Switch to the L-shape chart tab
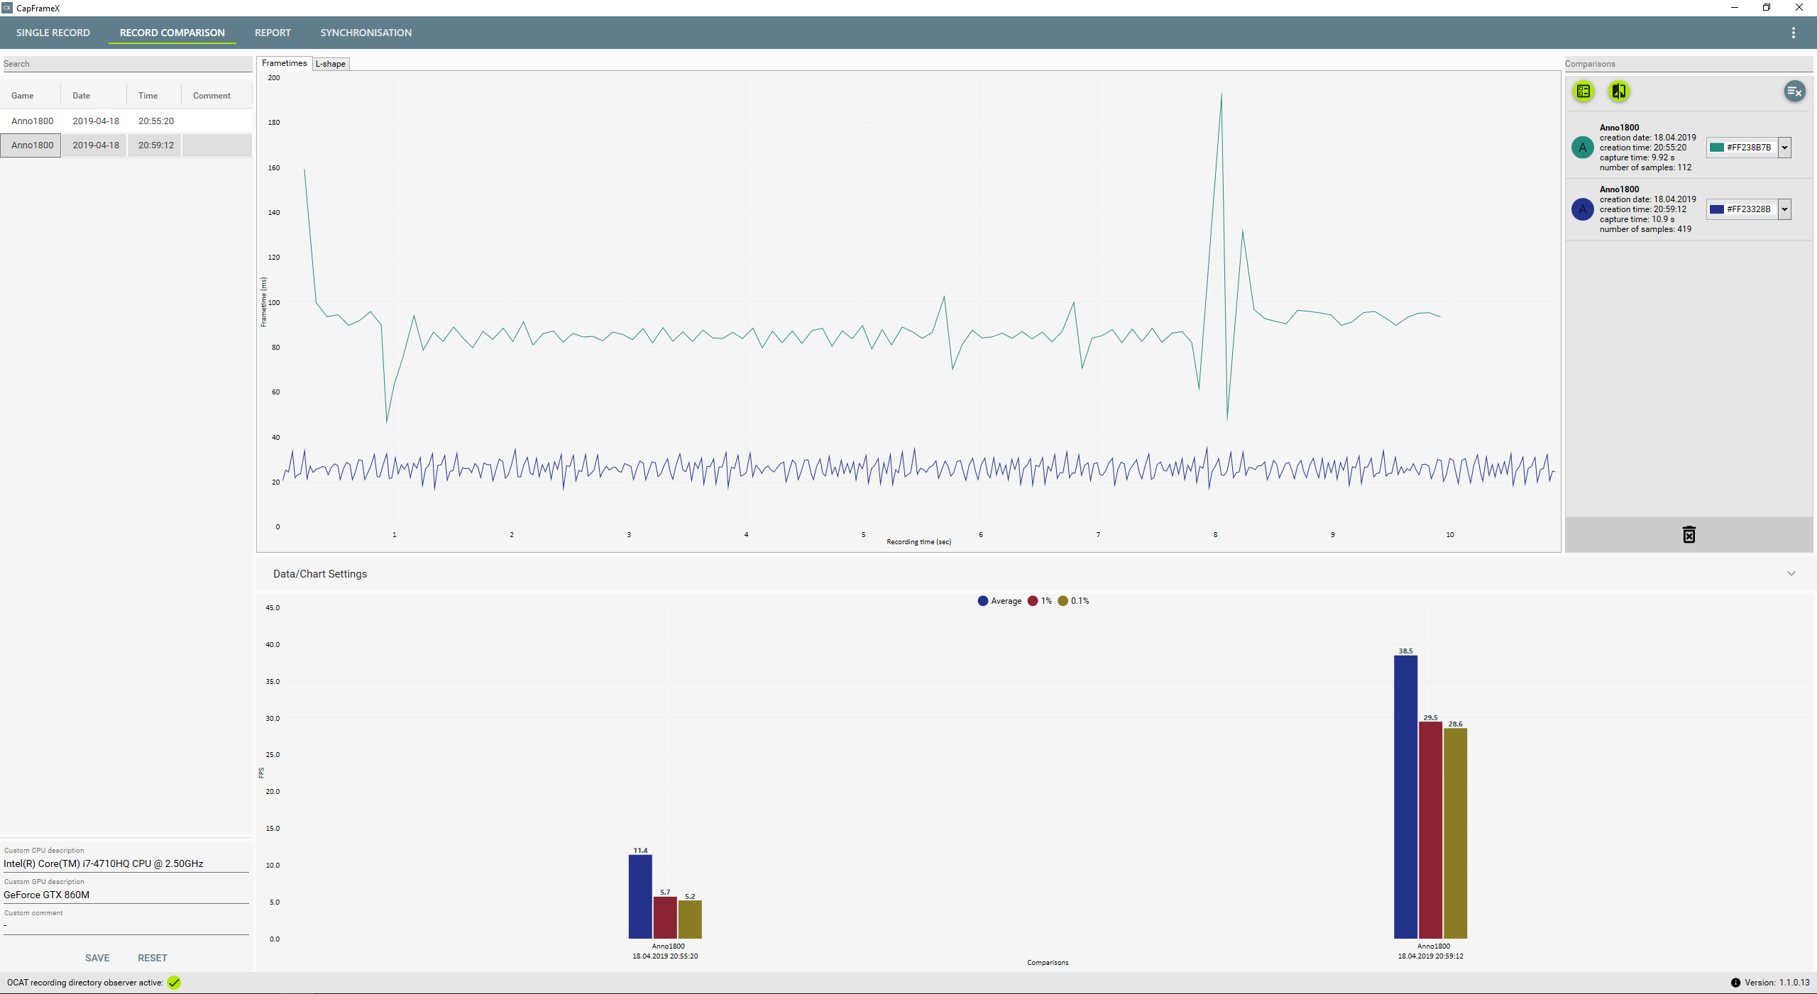This screenshot has width=1817, height=994. (331, 64)
